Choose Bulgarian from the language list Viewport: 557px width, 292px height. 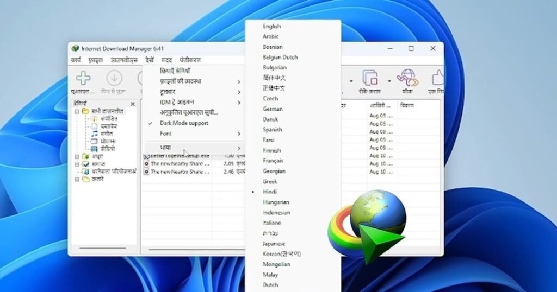(274, 67)
